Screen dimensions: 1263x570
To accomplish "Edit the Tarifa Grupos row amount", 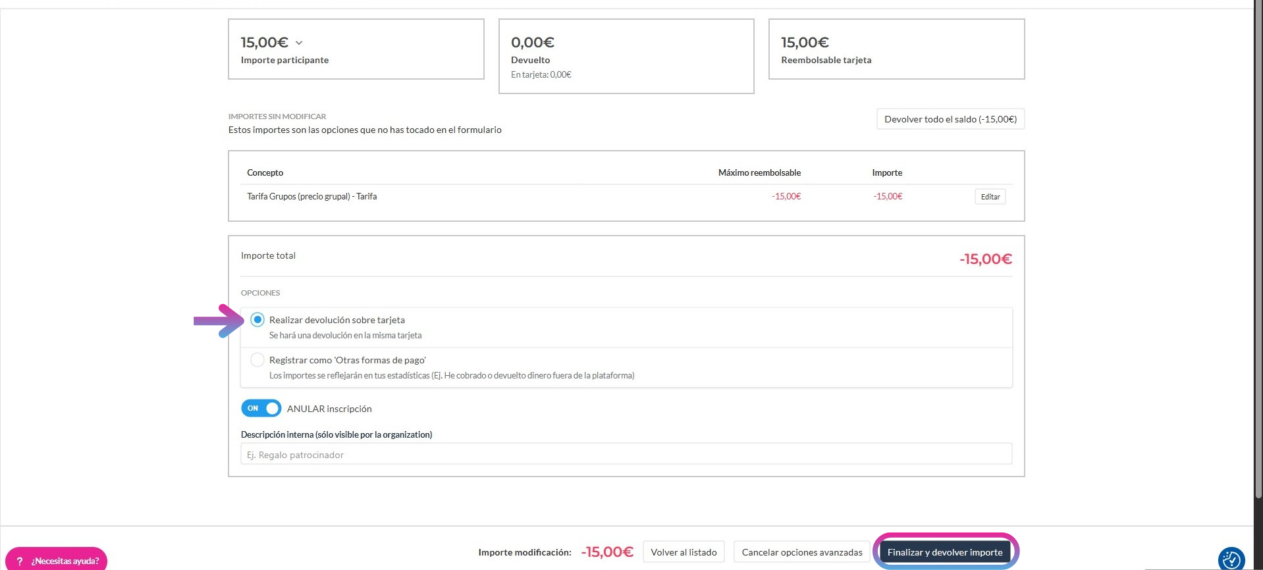I will [x=990, y=197].
